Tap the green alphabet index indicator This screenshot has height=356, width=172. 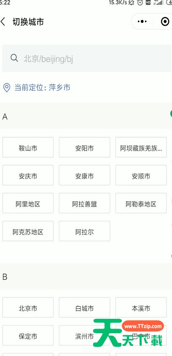pos(171,114)
